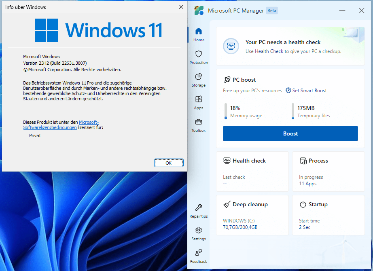This screenshot has width=373, height=271.
Task: Open the Storage section pie icon
Action: [199, 76]
